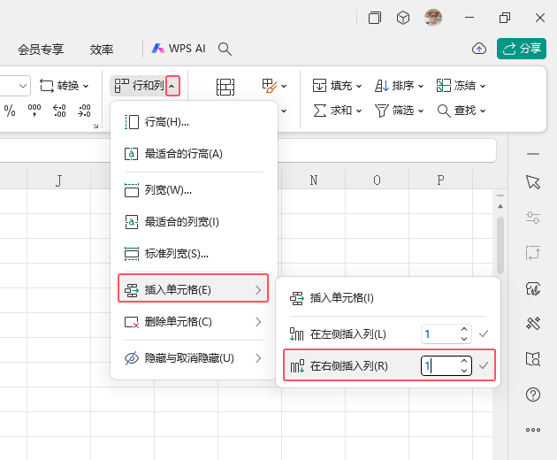Open the number format combo box arrow
This screenshot has width=557, height=460.
pyautogui.click(x=23, y=86)
